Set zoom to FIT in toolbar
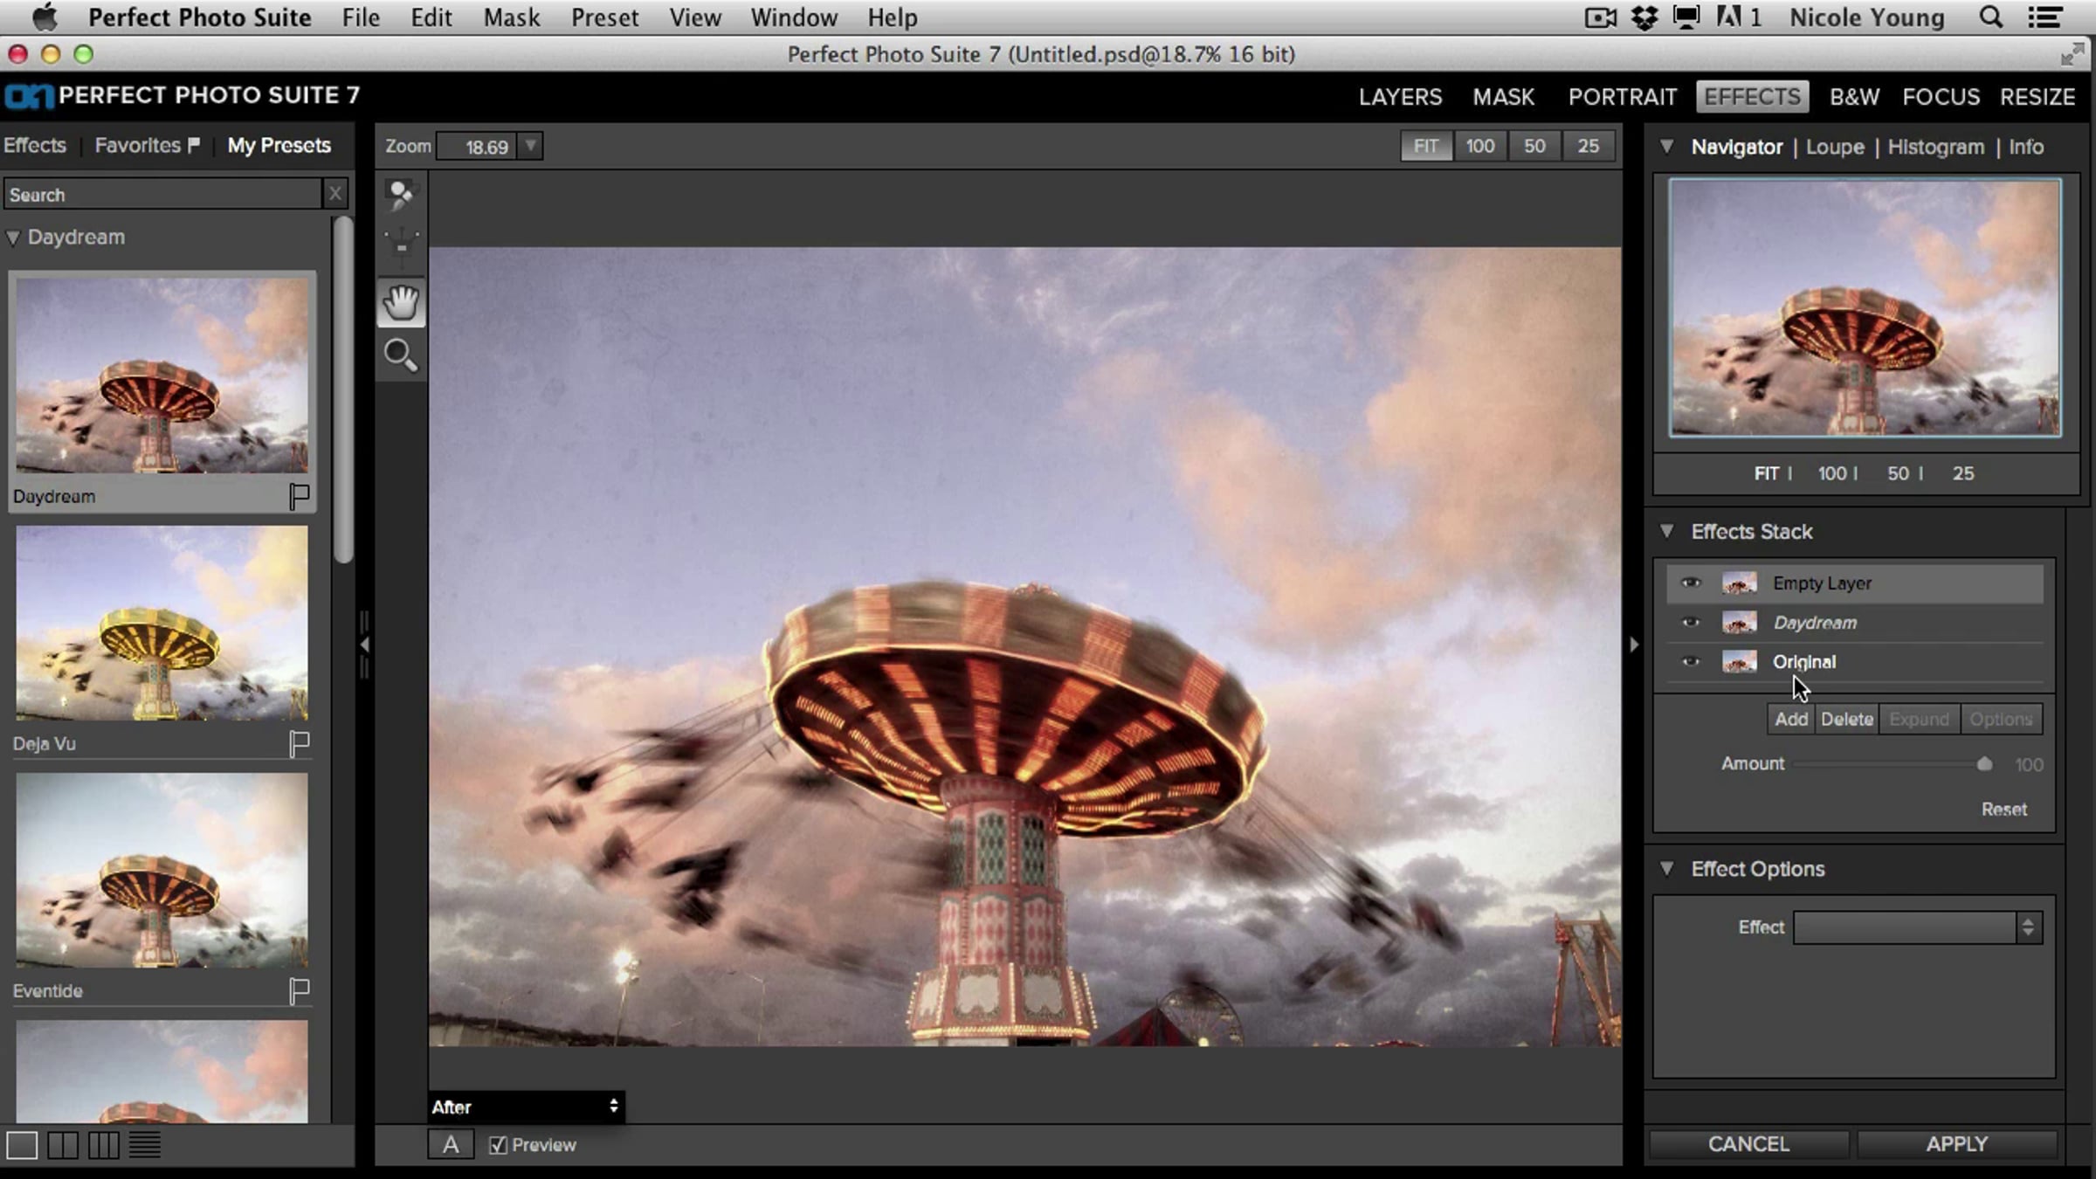2096x1179 pixels. 1426,146
